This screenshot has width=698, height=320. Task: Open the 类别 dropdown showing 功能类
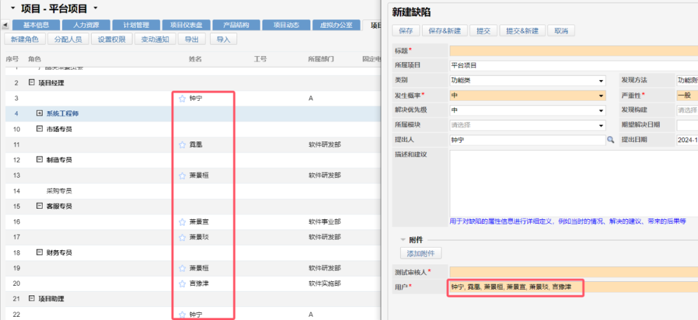point(601,81)
